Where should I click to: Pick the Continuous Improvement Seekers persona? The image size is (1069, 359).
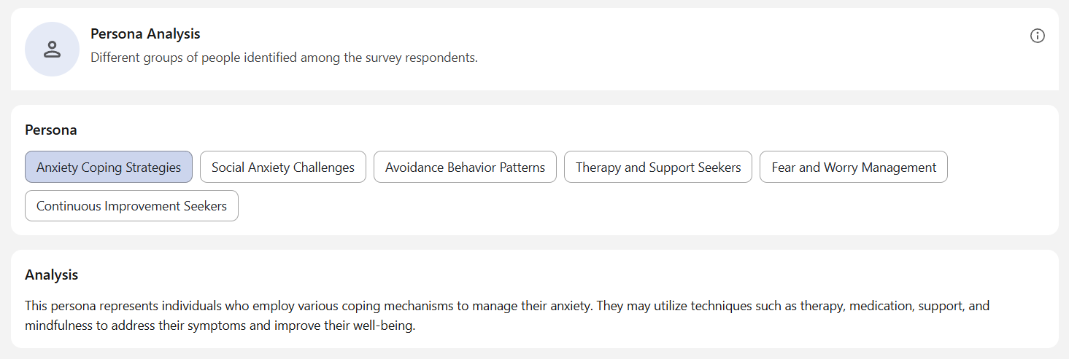[x=131, y=205]
